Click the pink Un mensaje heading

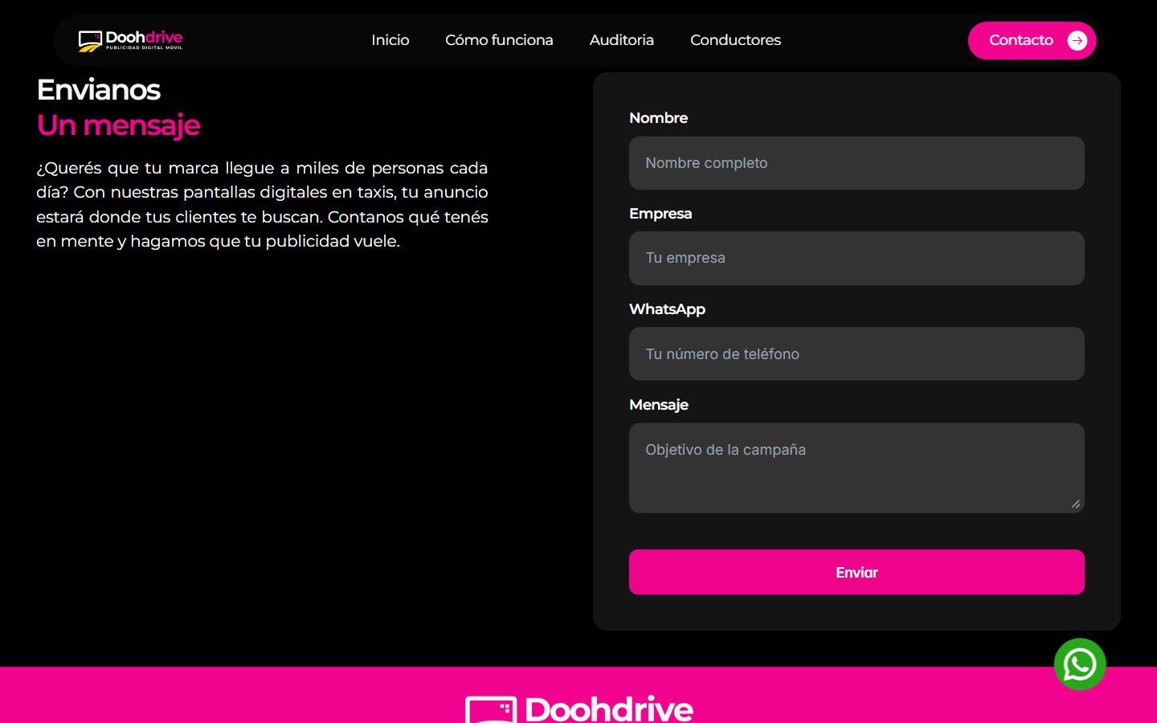pos(119,125)
